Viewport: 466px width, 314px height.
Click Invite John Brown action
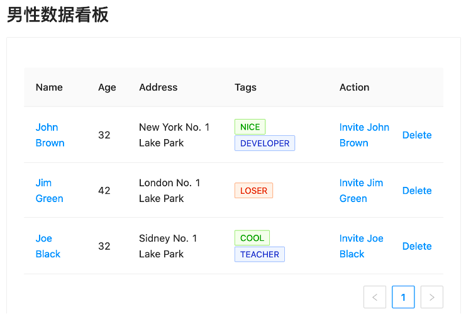coord(364,135)
